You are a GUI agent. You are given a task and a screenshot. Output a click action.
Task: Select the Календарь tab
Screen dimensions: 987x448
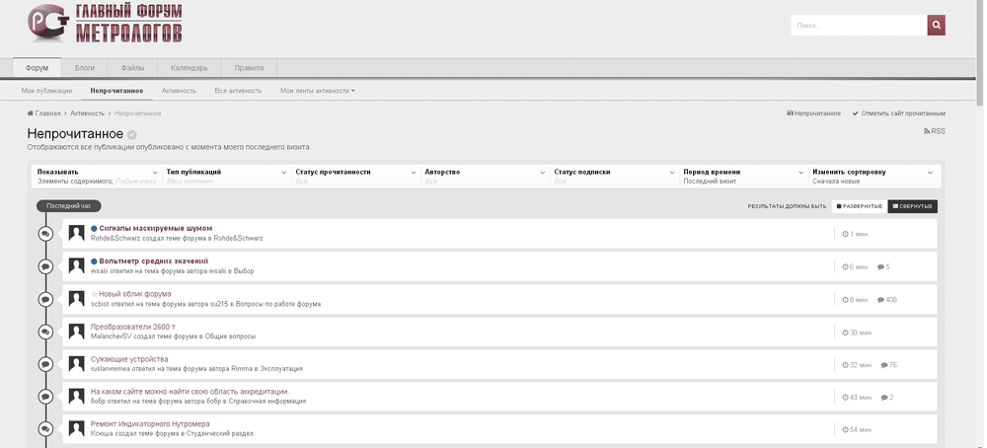[189, 68]
